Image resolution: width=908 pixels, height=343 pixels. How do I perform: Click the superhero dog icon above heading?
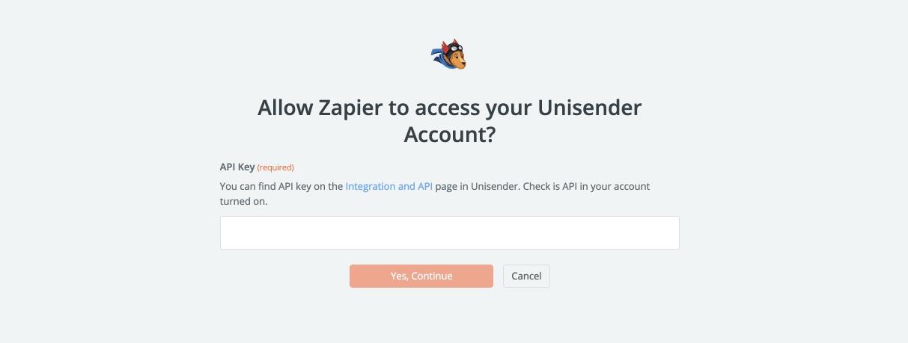(x=449, y=56)
